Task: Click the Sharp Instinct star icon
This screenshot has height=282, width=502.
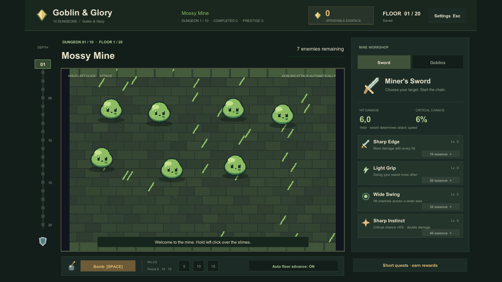Action: coord(366,223)
